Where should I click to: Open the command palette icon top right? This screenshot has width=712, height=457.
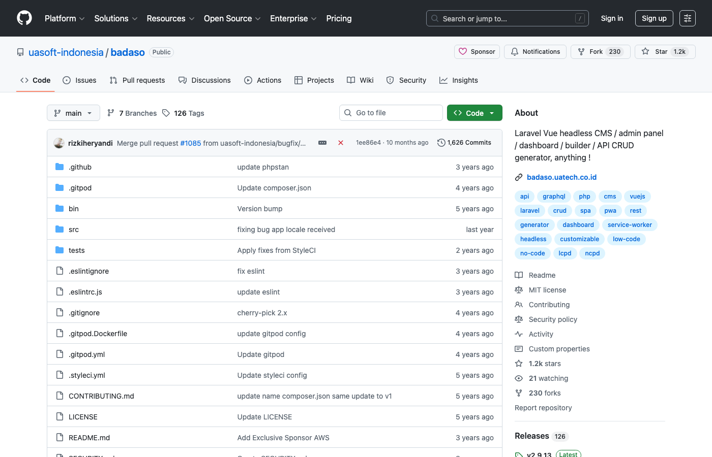point(688,18)
